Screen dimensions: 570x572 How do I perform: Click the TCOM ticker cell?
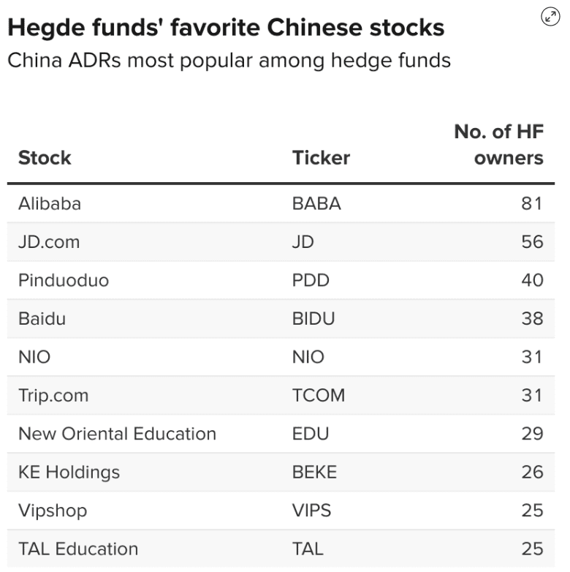[318, 396]
